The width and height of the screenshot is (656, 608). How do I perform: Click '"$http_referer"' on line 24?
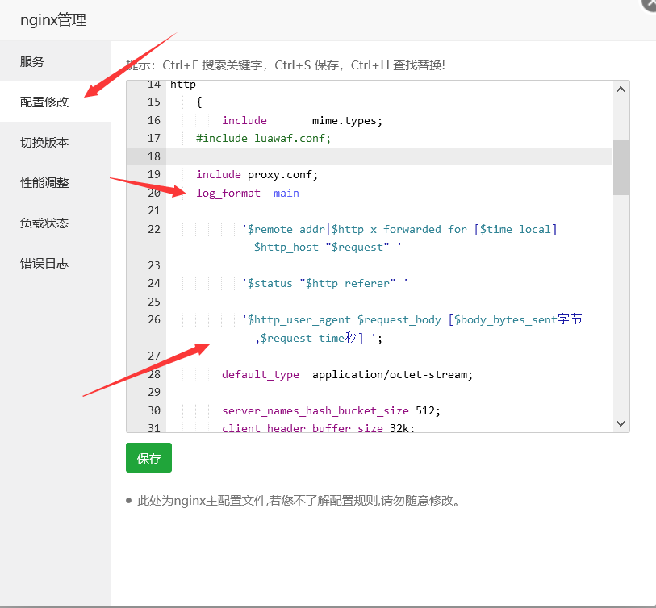[x=348, y=284]
